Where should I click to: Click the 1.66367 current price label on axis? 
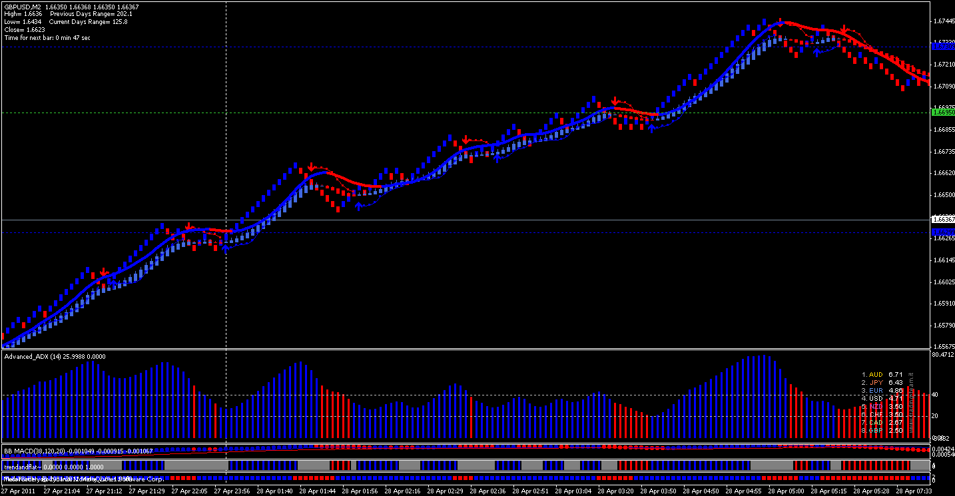pos(942,219)
